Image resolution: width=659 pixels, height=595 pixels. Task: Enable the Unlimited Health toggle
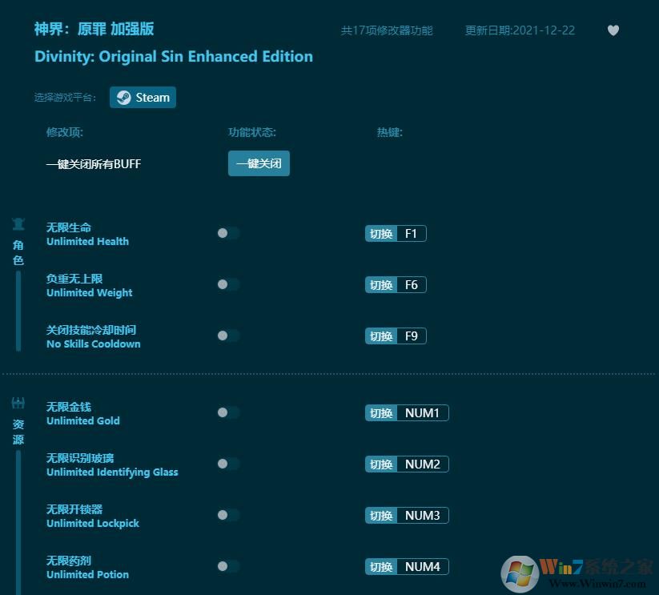click(228, 233)
